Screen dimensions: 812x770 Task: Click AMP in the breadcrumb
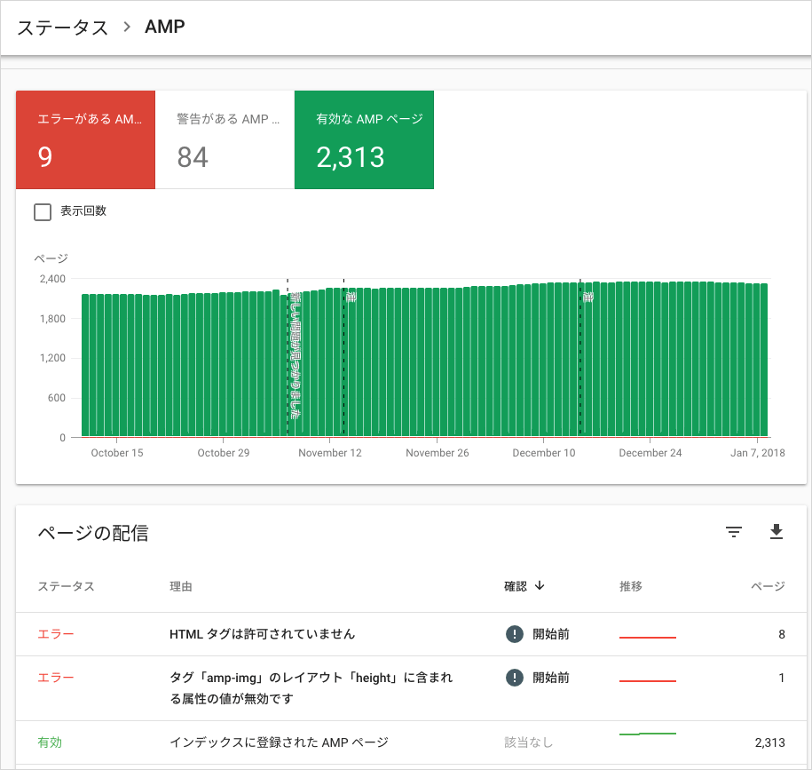pos(165,27)
